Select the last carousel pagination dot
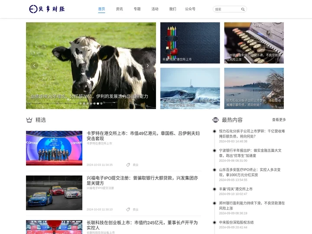Screen dimensions: 312x234 click(x=101, y=104)
